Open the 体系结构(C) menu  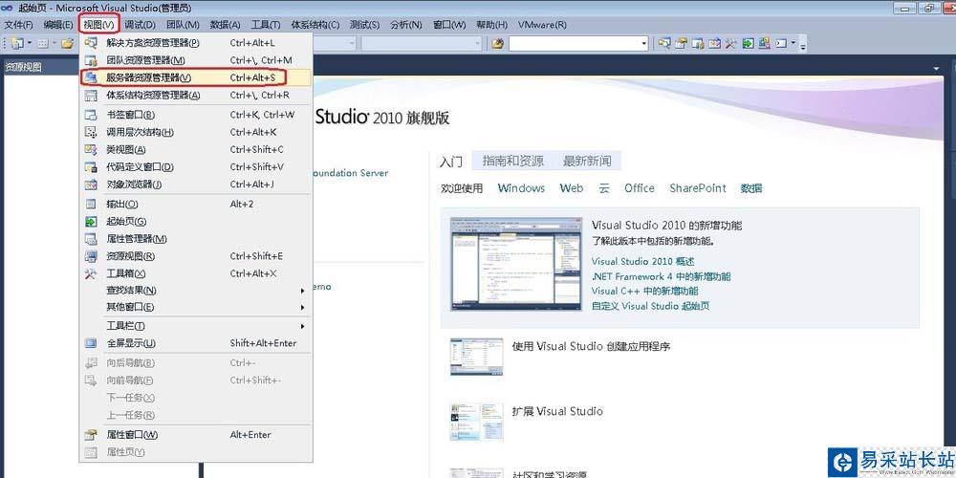(315, 25)
